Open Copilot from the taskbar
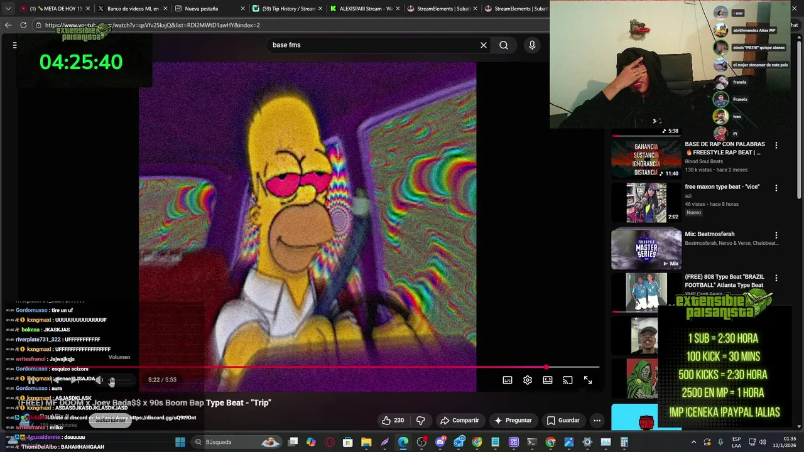This screenshot has width=804, height=452. (x=312, y=442)
